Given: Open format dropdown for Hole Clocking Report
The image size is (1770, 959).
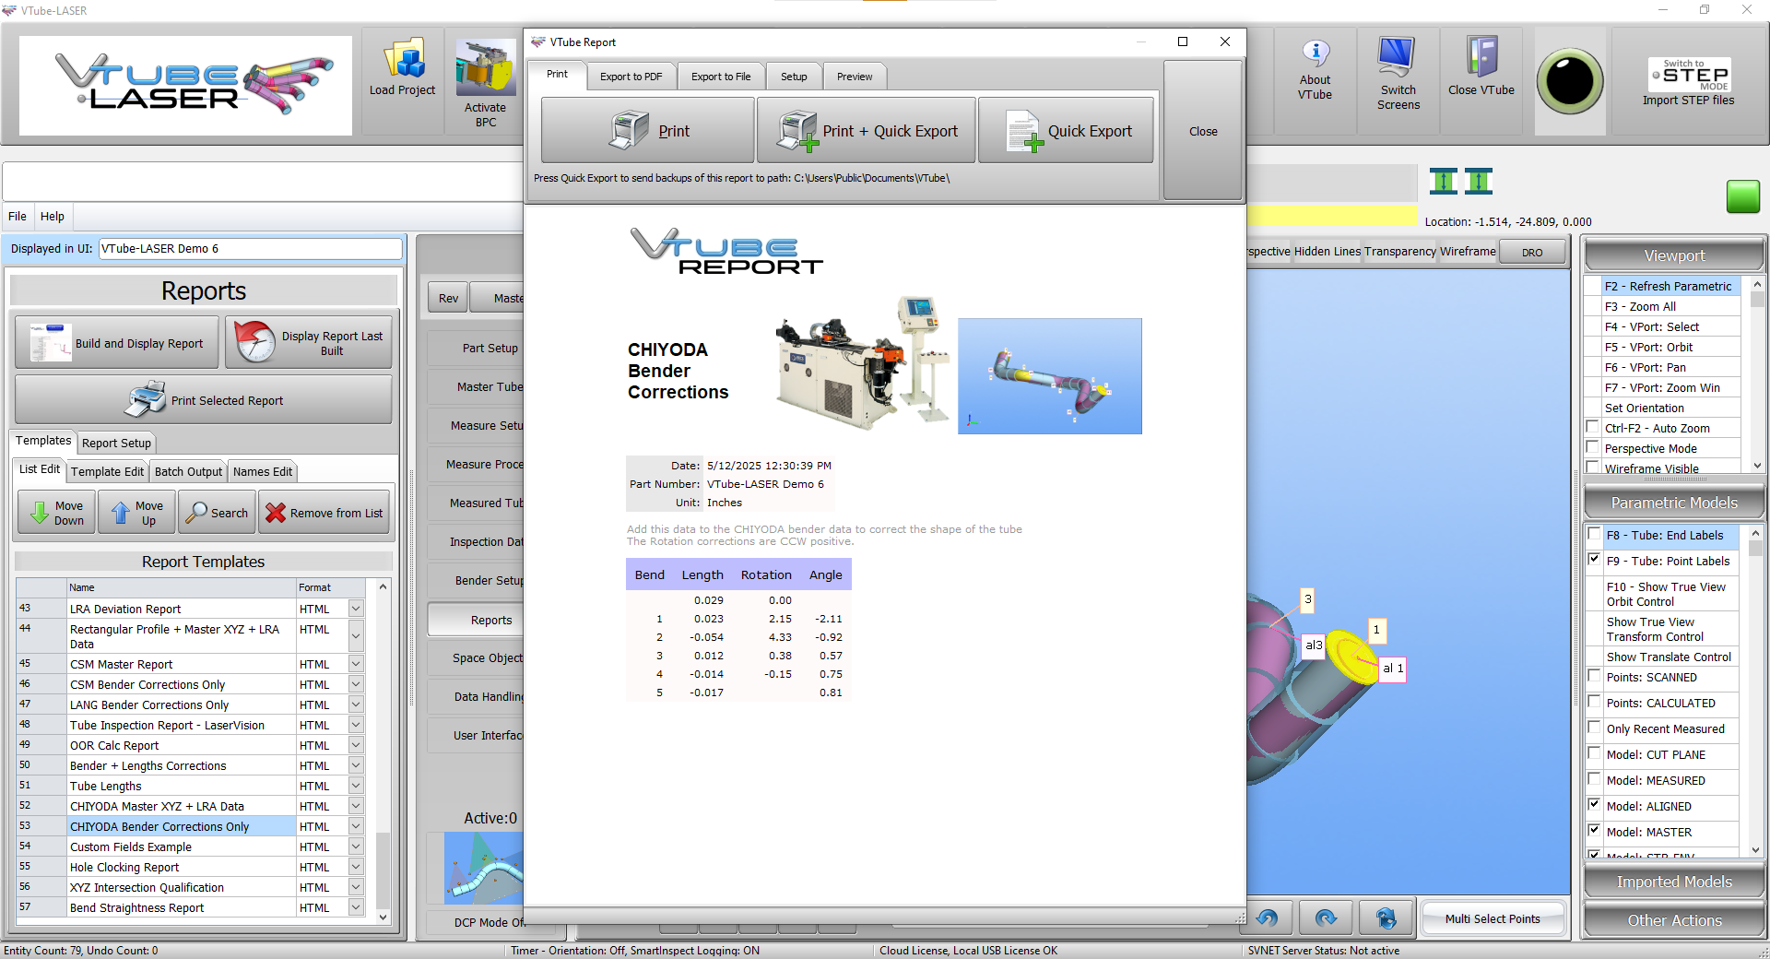Looking at the screenshot, I should click(x=356, y=867).
